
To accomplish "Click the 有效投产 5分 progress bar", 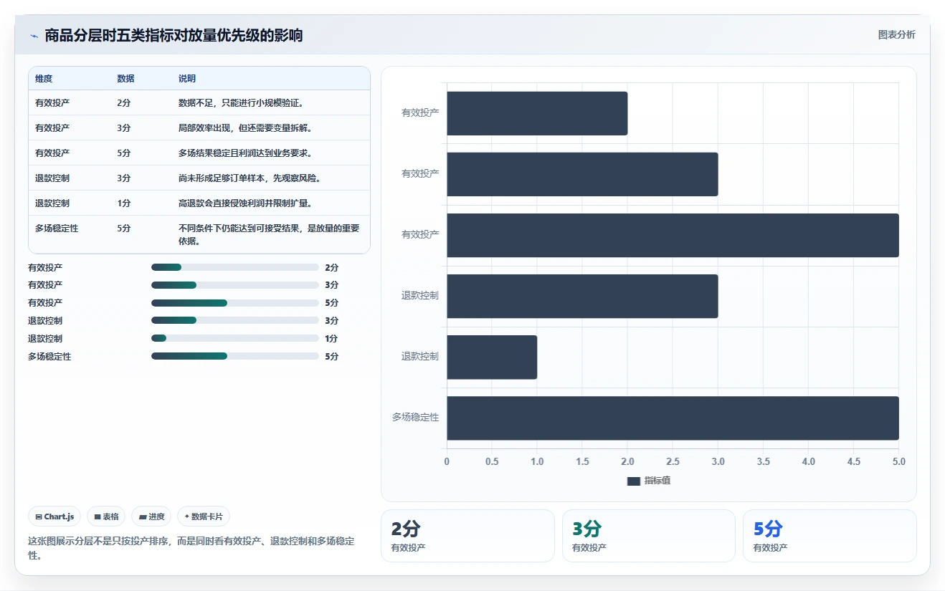I will [x=235, y=303].
